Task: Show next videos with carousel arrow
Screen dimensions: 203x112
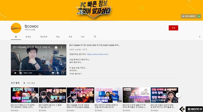Action: coord(178,95)
